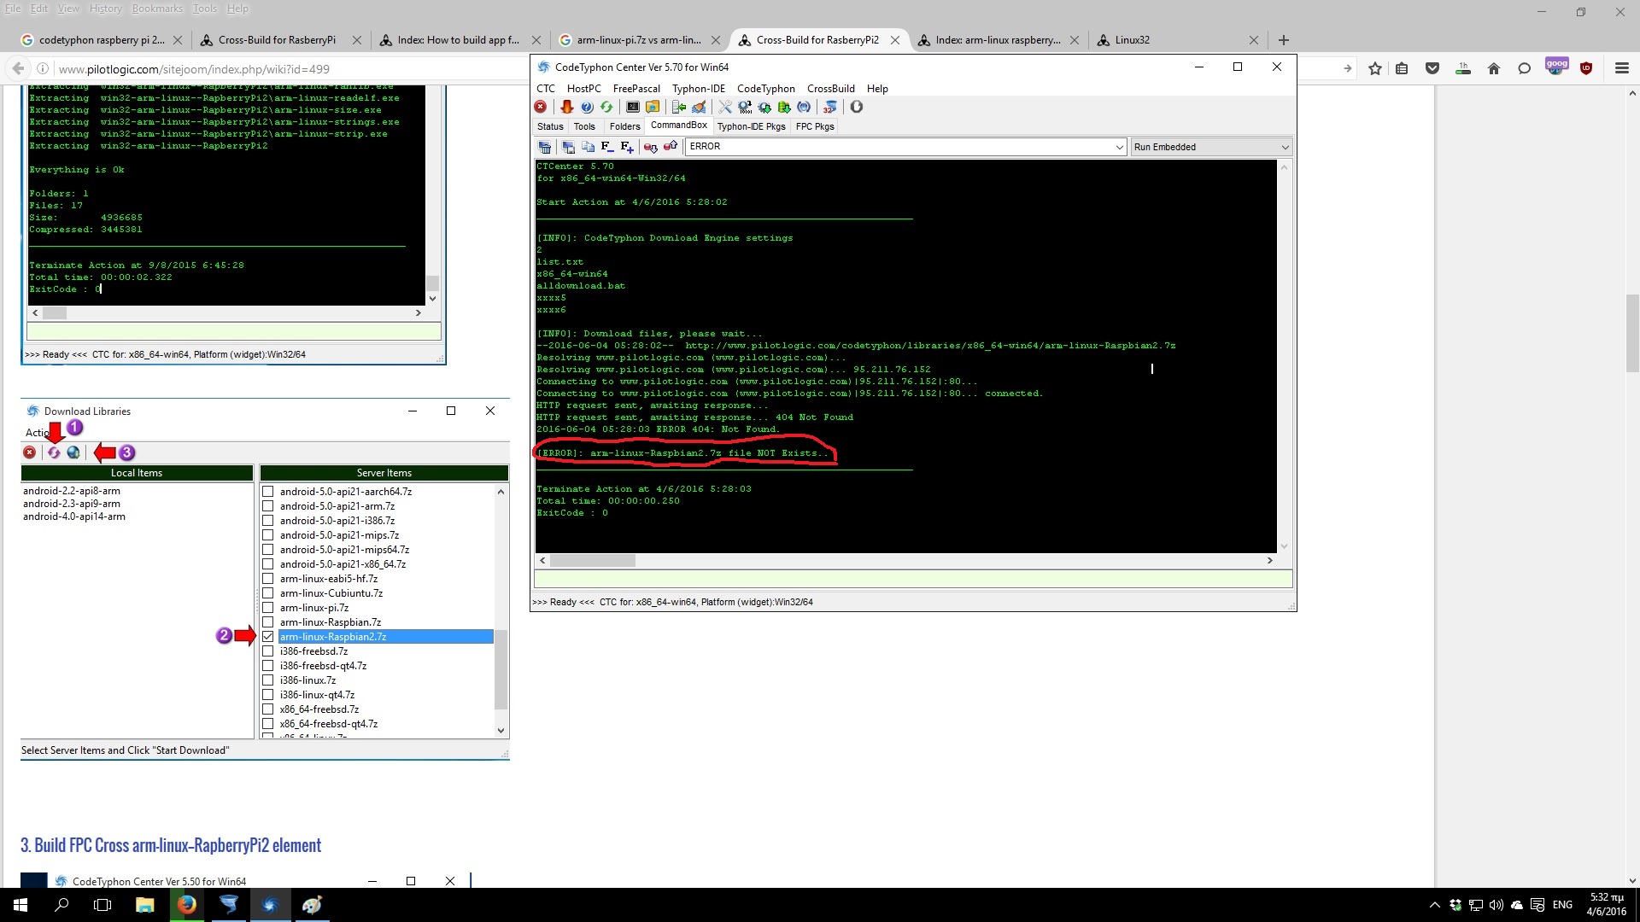Check arm-linux-pi.7z checkbox
The height and width of the screenshot is (922, 1640).
[268, 608]
